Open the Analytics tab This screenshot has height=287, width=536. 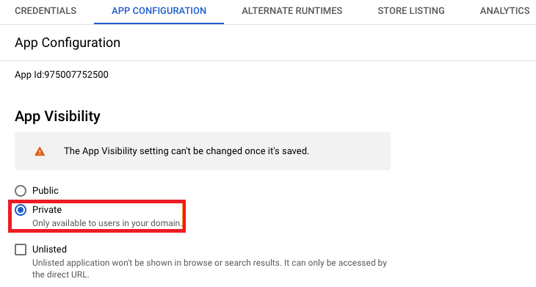click(505, 11)
